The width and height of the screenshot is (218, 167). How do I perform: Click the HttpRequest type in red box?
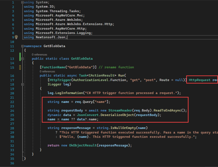200,80
